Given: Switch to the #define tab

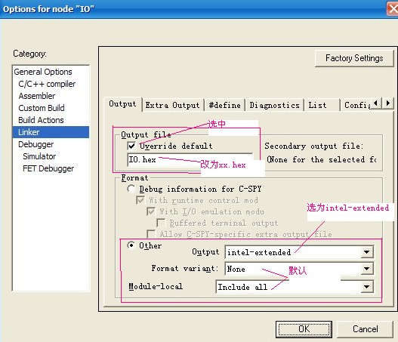Looking at the screenshot, I should 224,105.
